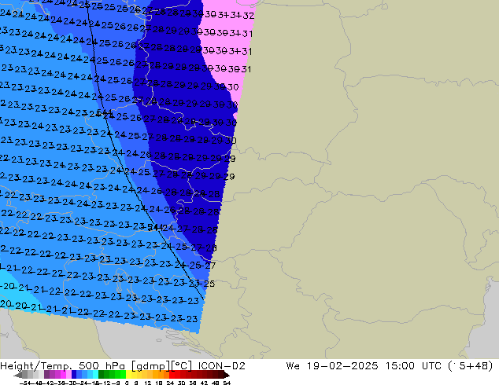
Task: Click the '19-02-2025' date text
Action: coord(342,366)
